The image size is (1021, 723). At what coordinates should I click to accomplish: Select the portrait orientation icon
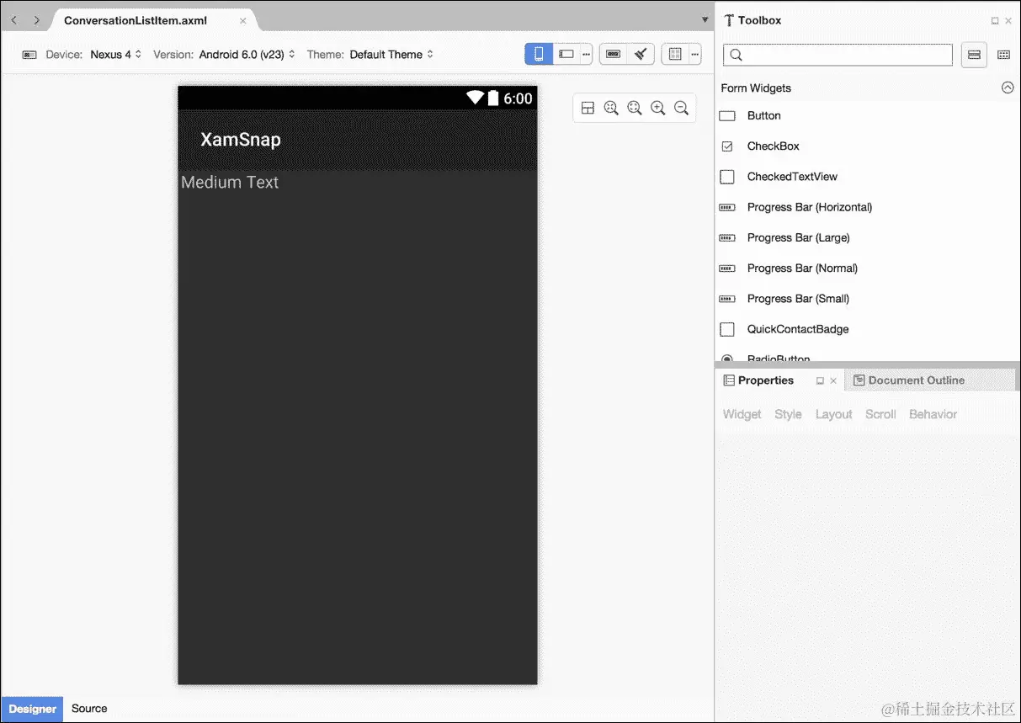point(538,54)
